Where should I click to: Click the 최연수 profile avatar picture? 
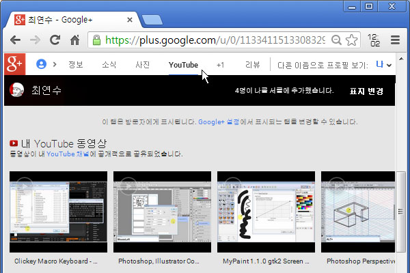click(x=16, y=89)
